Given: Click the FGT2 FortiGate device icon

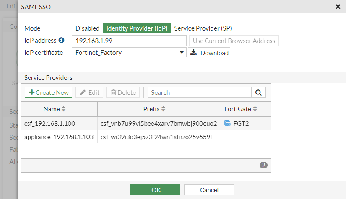Looking at the screenshot, I should point(228,123).
